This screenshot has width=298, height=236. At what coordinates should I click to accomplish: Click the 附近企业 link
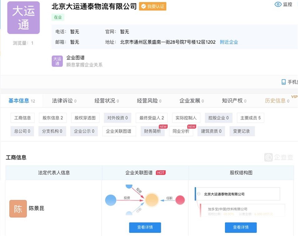click(x=229, y=42)
